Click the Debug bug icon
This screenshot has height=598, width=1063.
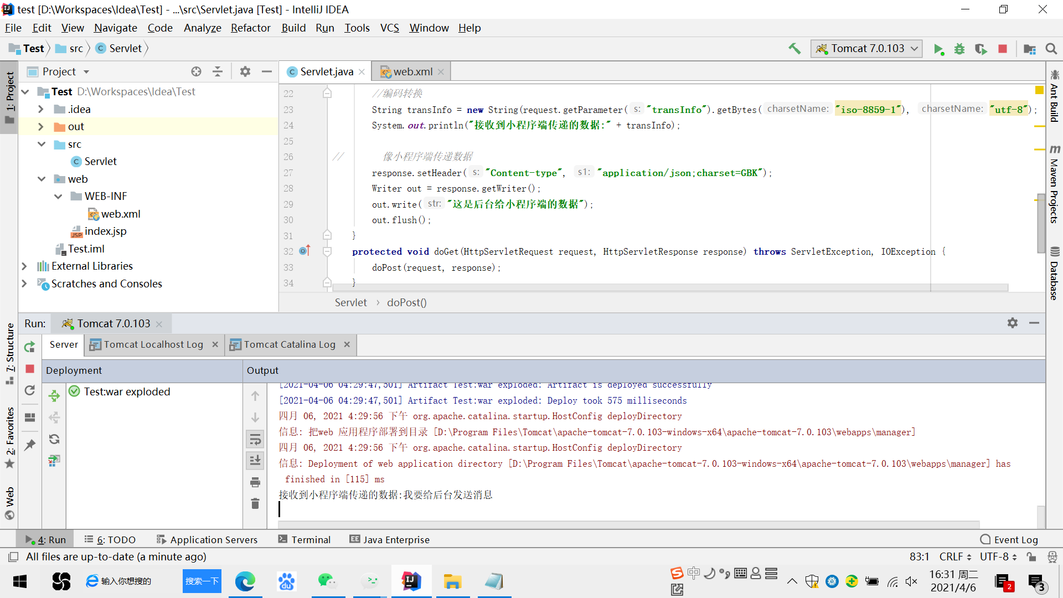coord(959,49)
